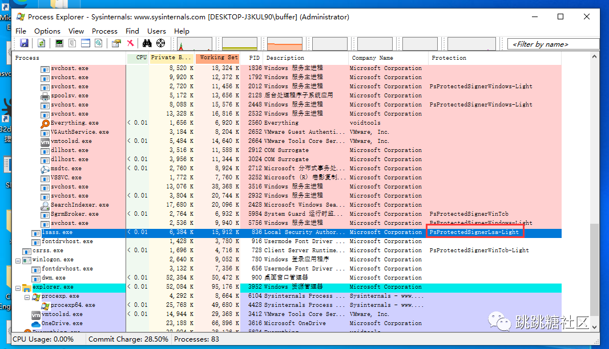The image size is (609, 349).
Task: Open the Find menu
Action: (132, 31)
